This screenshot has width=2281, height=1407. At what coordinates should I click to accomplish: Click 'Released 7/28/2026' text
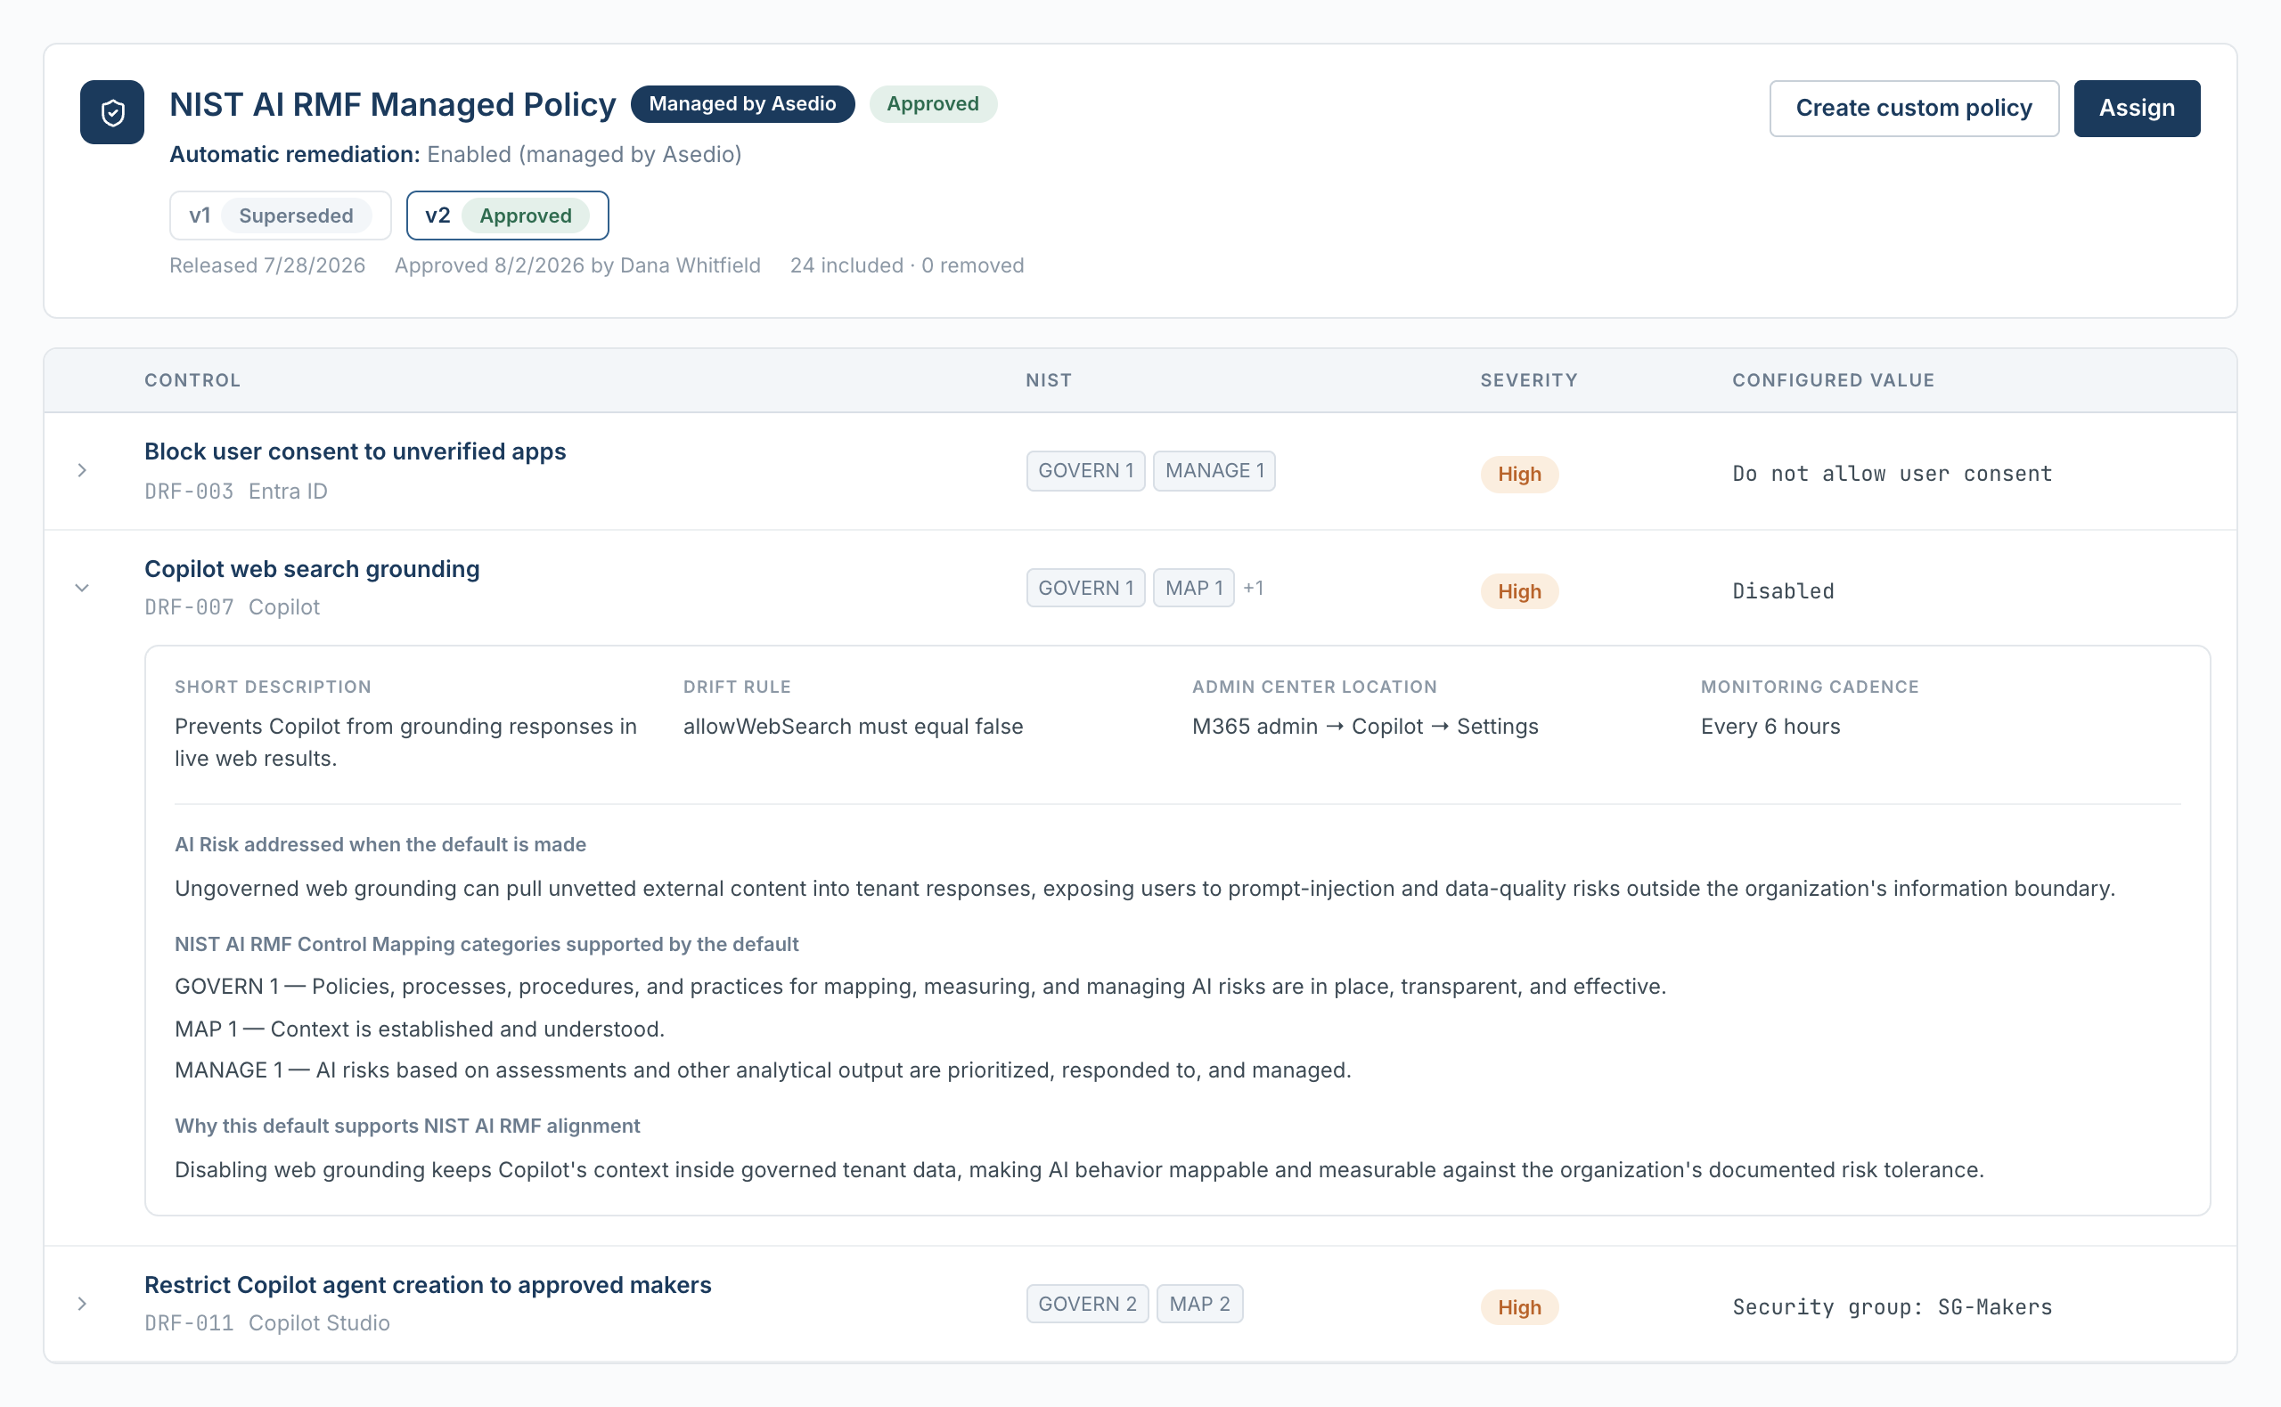click(267, 265)
